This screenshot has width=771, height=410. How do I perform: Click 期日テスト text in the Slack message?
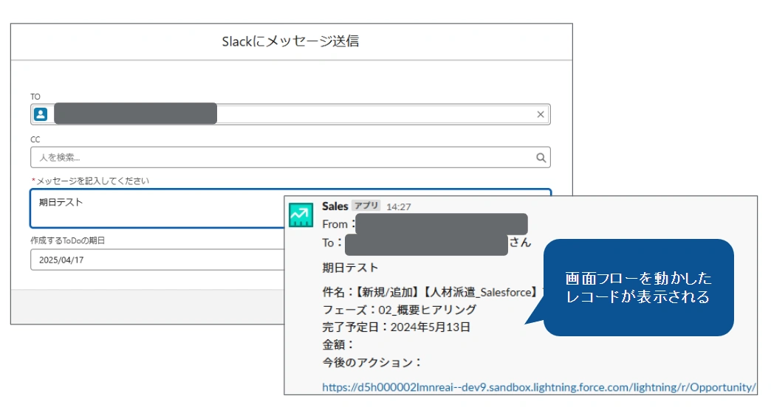(350, 268)
